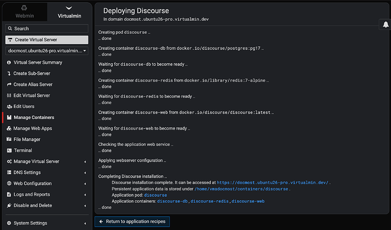Open File Manager
This screenshot has height=230, width=391.
(27, 140)
